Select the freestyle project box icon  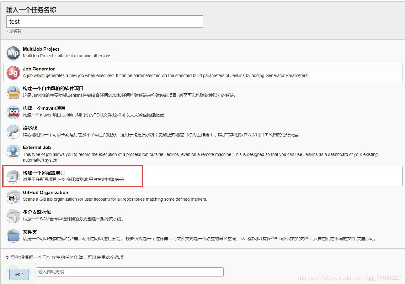(x=13, y=92)
